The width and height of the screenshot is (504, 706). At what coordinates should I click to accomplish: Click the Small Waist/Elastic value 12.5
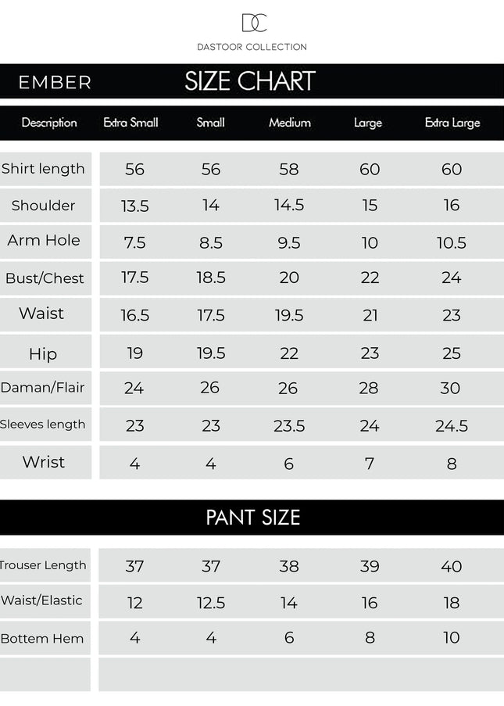point(211,603)
